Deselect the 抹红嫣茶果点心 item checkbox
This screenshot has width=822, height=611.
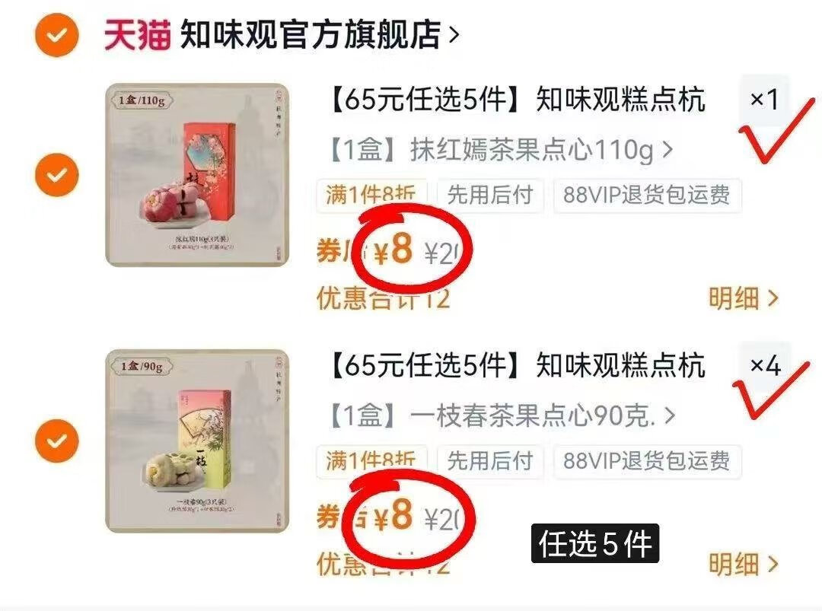(56, 175)
